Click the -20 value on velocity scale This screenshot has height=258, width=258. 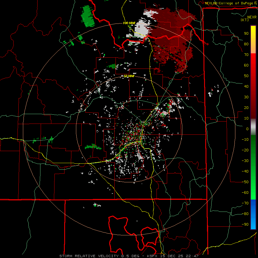tap(245, 150)
